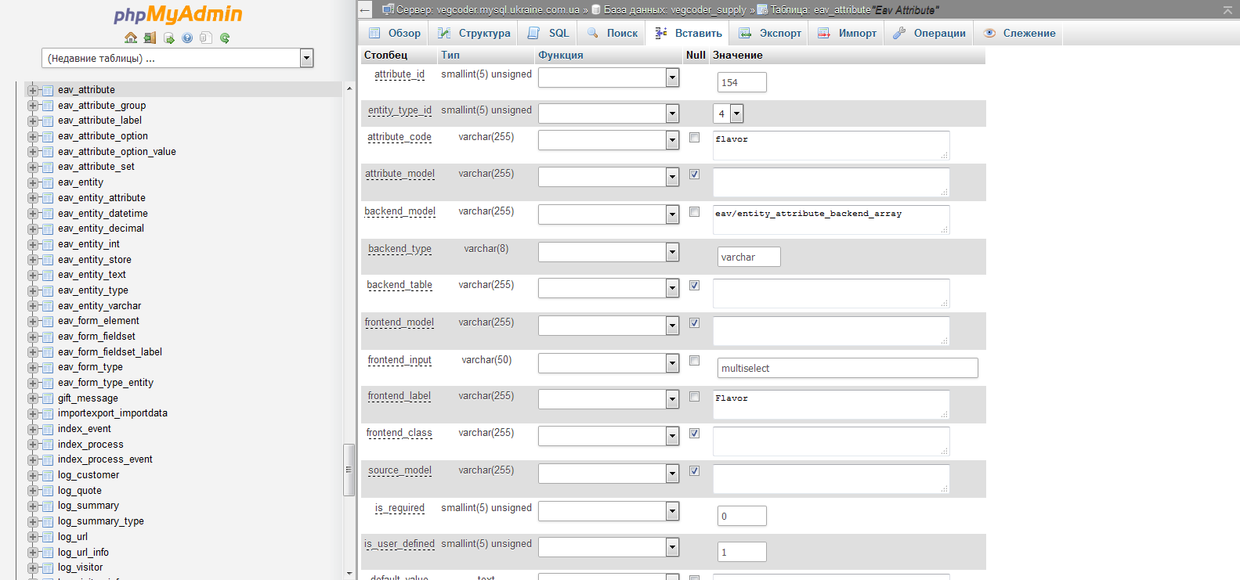1240x580 pixels.
Task: Open the Экспорт tab
Action: coord(770,33)
